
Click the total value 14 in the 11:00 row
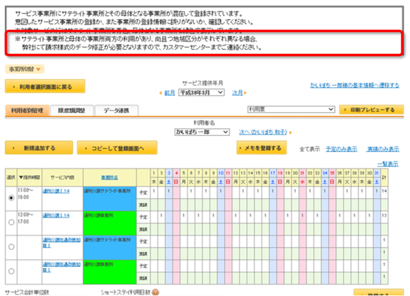tap(384, 191)
